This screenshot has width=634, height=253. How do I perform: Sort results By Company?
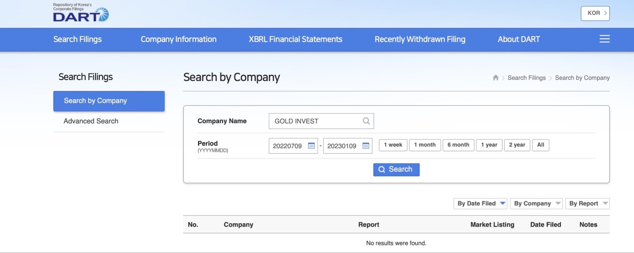536,203
